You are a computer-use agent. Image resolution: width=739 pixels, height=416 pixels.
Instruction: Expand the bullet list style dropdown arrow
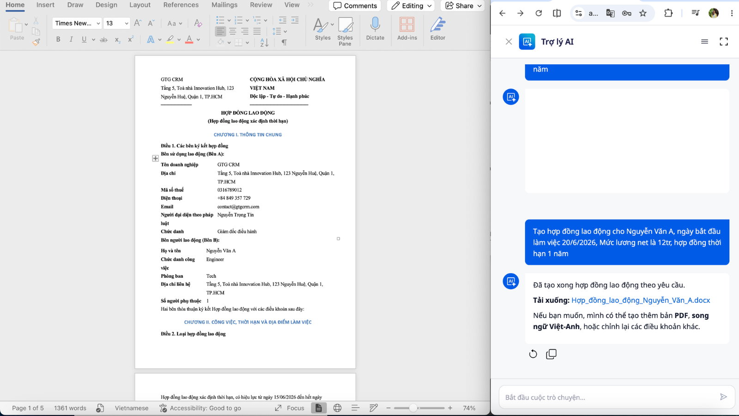point(229,20)
